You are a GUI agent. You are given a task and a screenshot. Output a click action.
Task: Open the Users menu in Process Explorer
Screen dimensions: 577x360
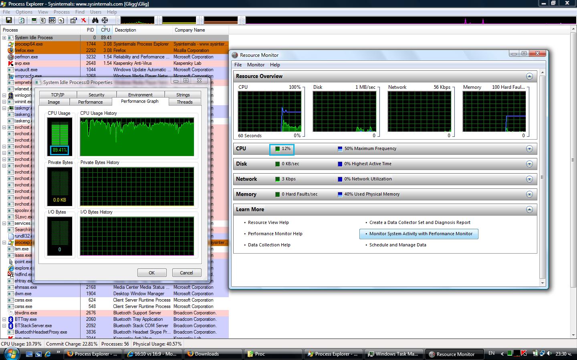pos(96,12)
